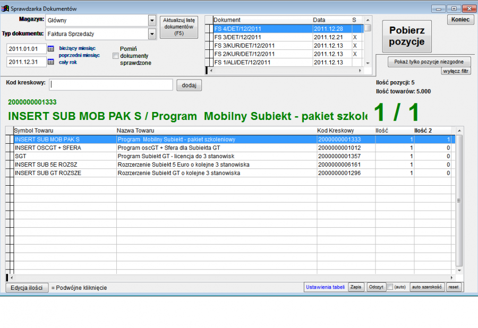
Task: Click the 'Symbol Towaru' column header
Action: tap(65, 131)
